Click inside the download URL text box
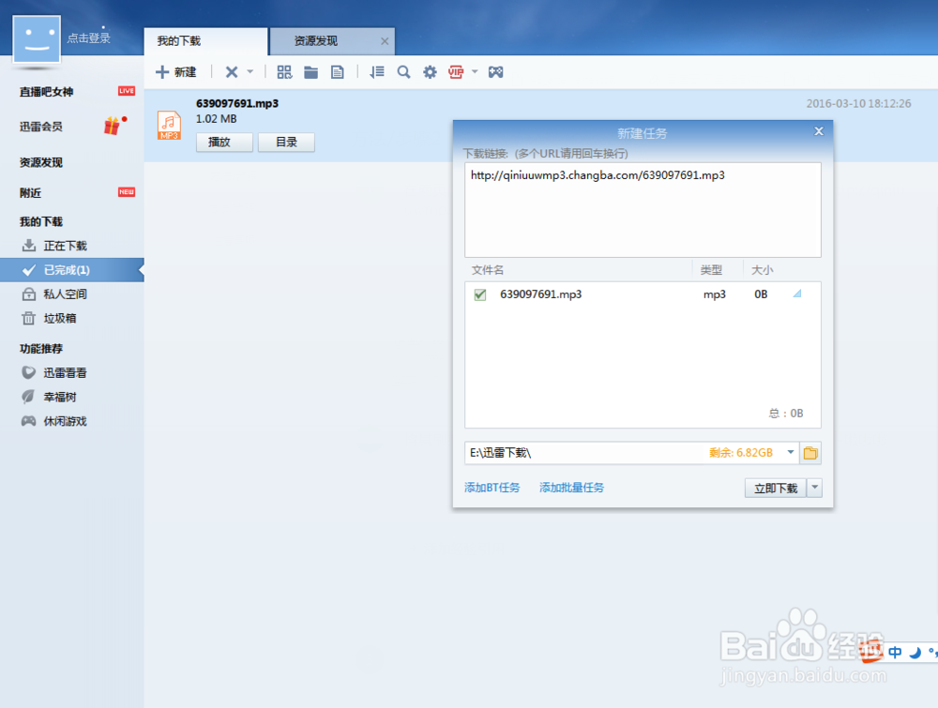The image size is (938, 708). point(643,210)
